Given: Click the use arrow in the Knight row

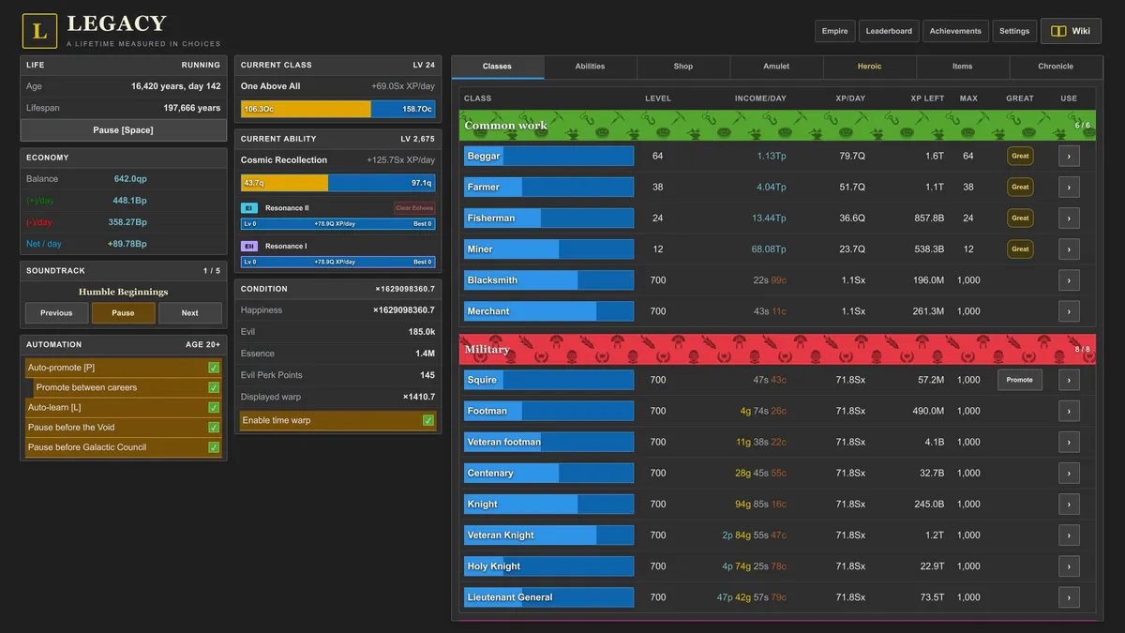Looking at the screenshot, I should point(1069,504).
